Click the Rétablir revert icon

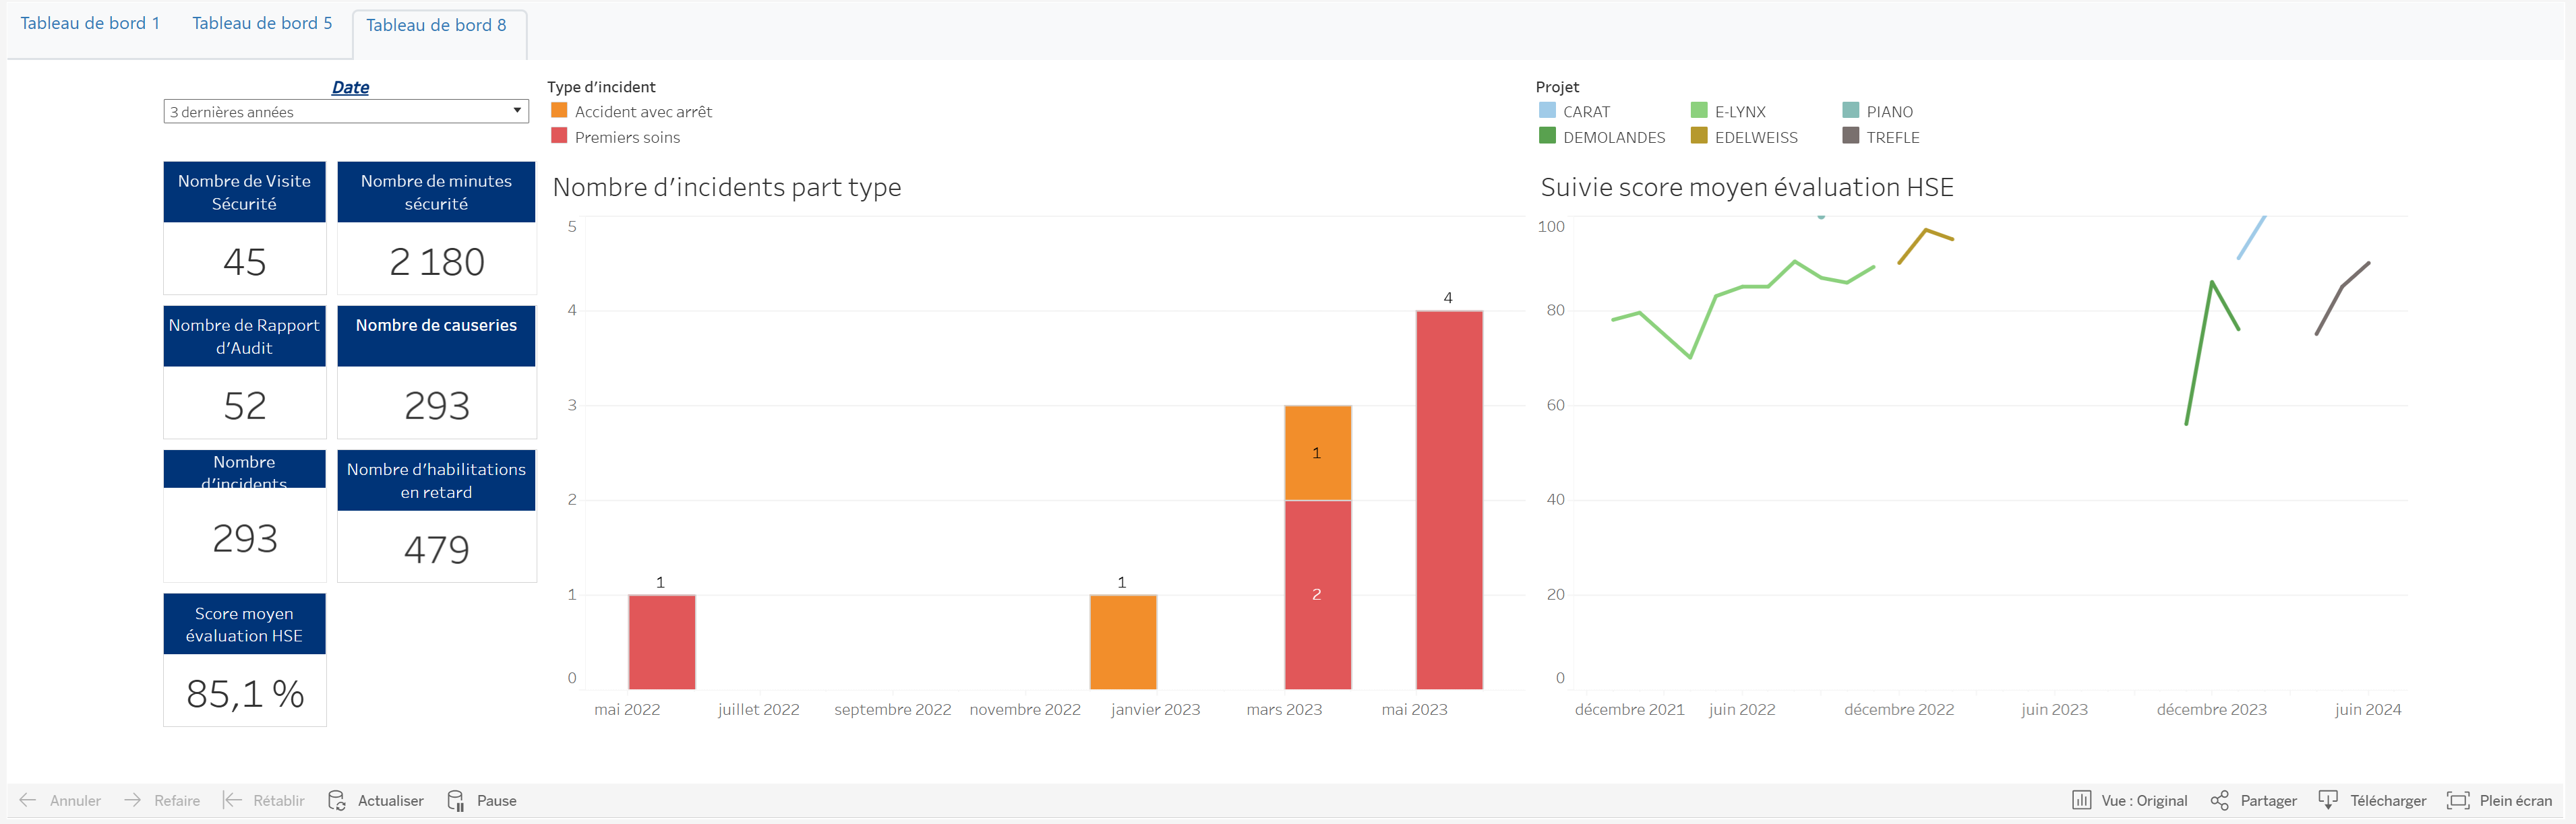232,800
